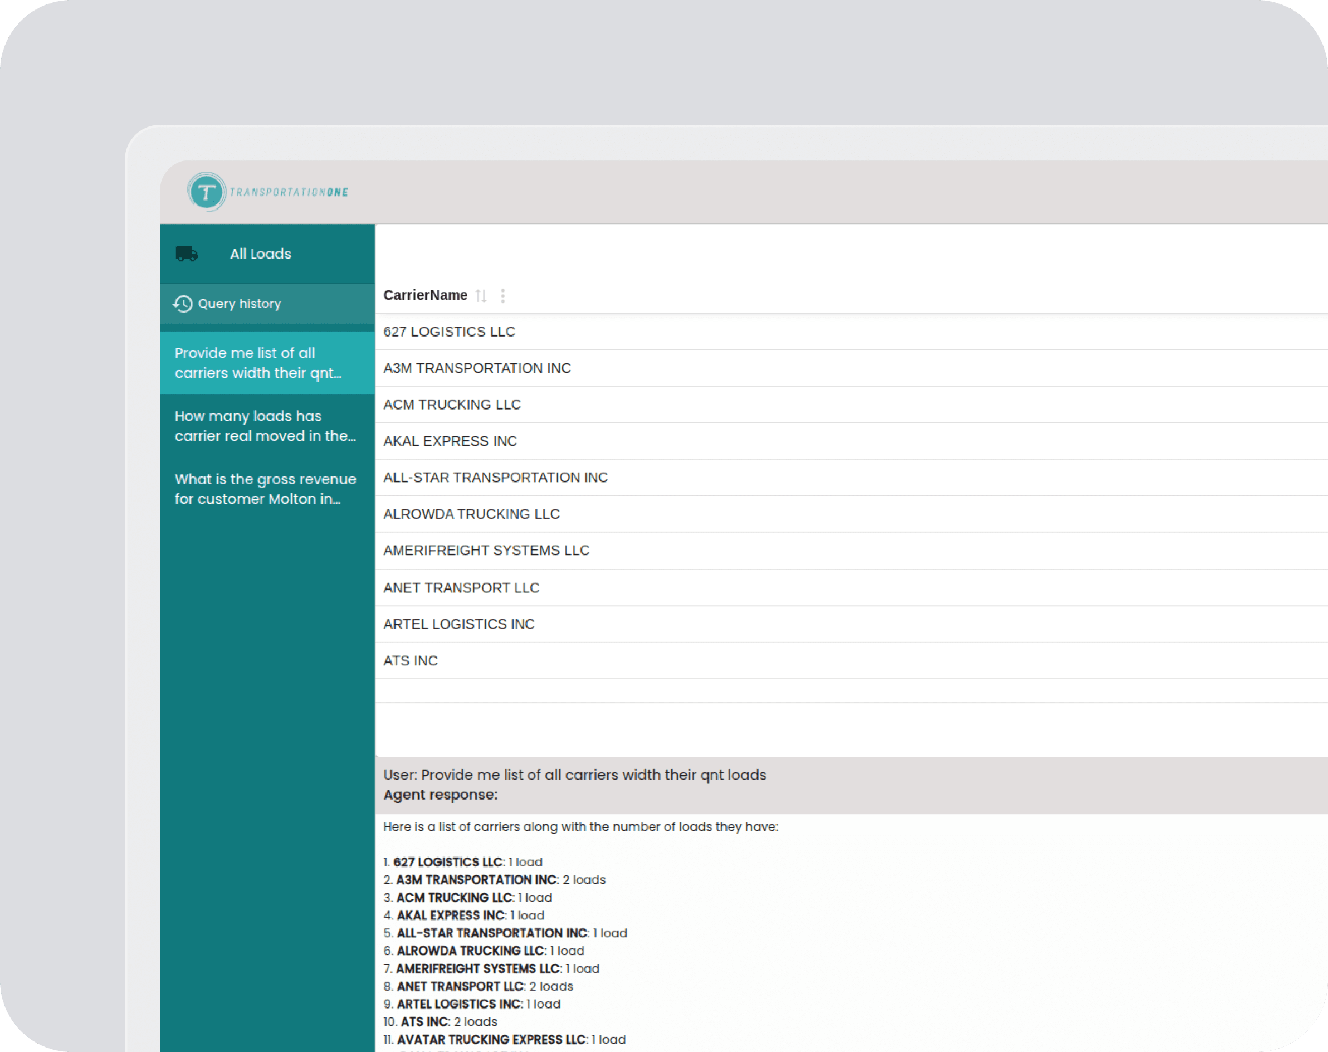Open the All Loads section
Screen dimensions: 1328x1052
pyautogui.click(x=261, y=254)
